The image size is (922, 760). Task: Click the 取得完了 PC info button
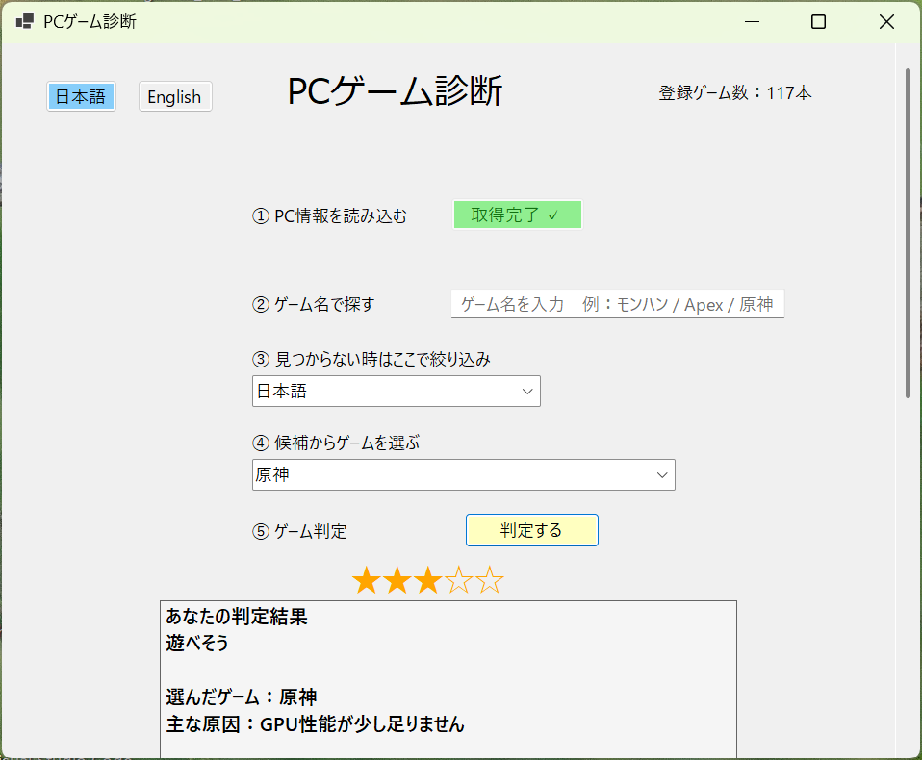click(x=518, y=215)
